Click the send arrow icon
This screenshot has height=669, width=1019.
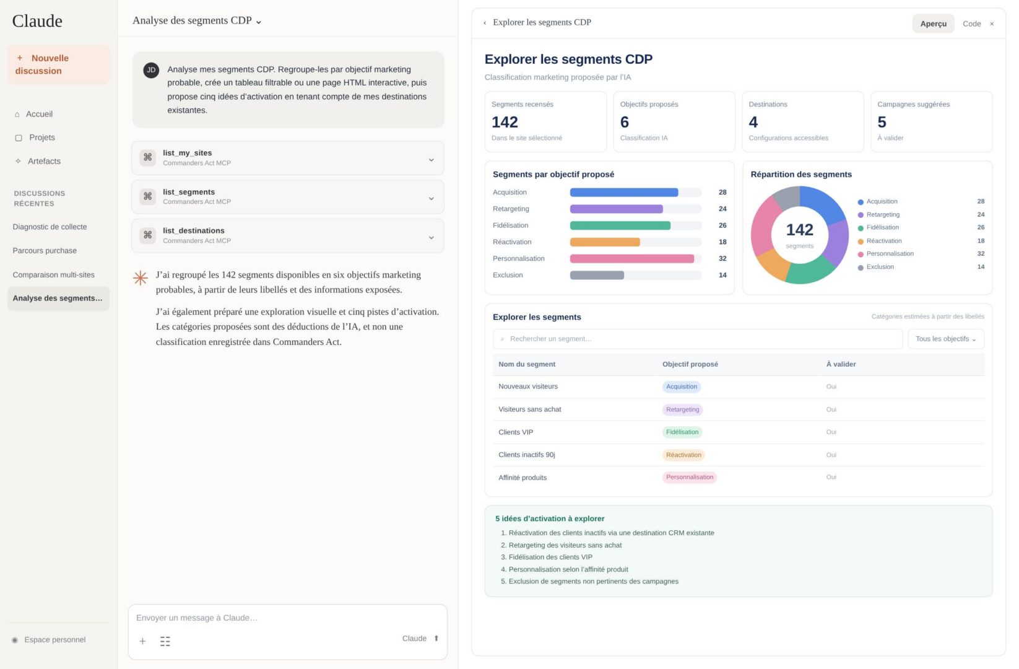click(436, 639)
